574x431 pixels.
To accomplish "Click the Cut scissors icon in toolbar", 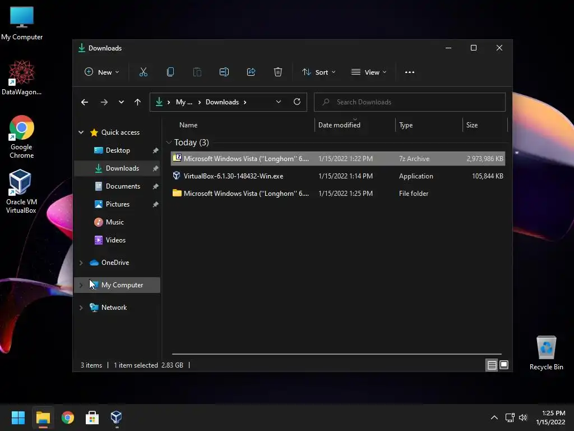I will click(143, 72).
